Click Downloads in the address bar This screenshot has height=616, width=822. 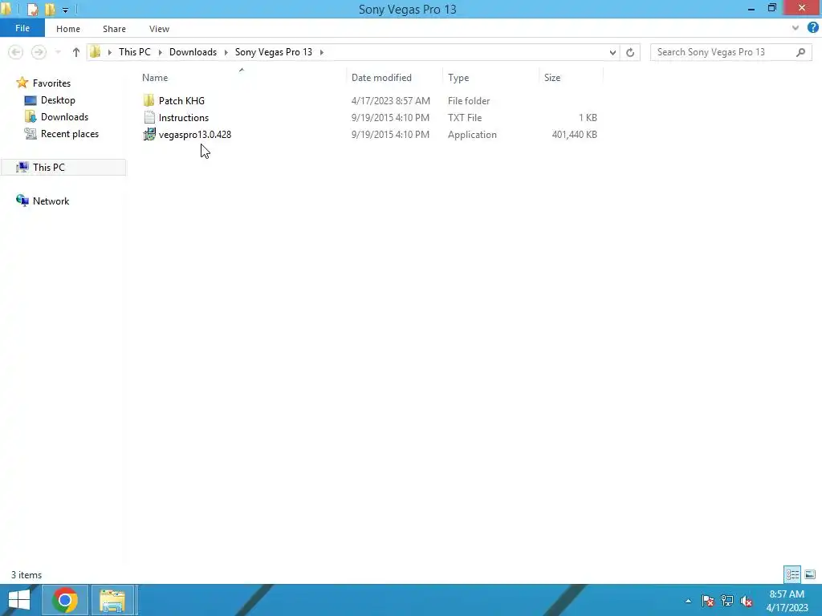[193, 52]
